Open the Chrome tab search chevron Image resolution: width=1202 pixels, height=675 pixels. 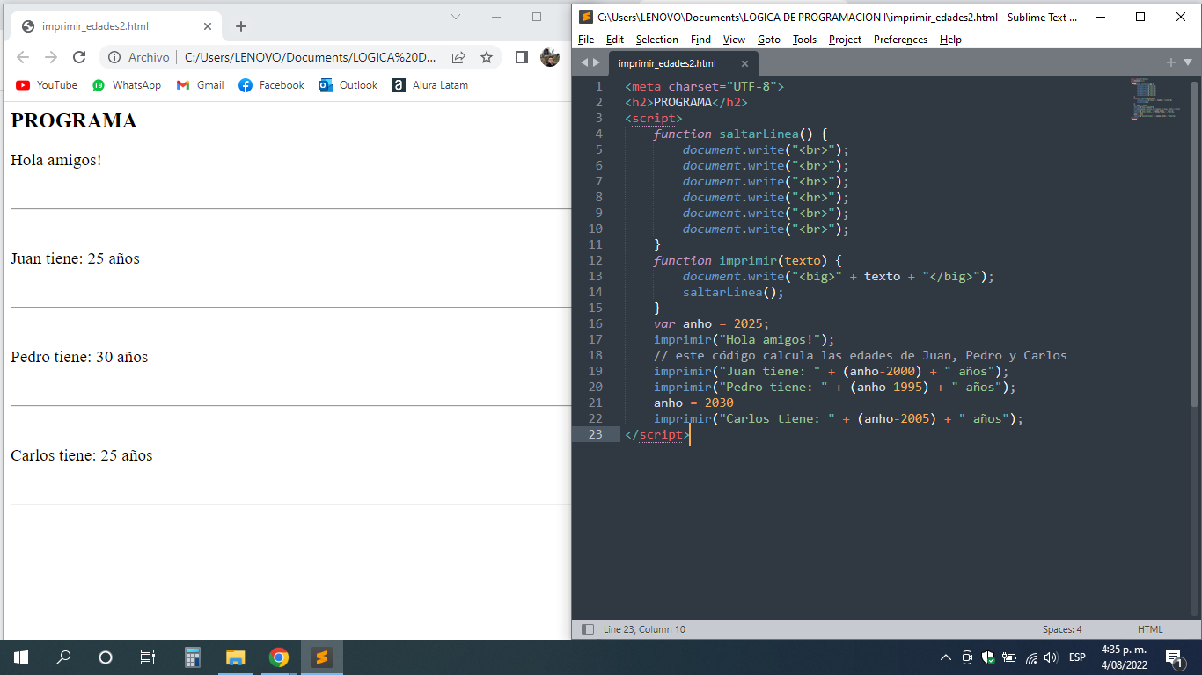tap(456, 17)
